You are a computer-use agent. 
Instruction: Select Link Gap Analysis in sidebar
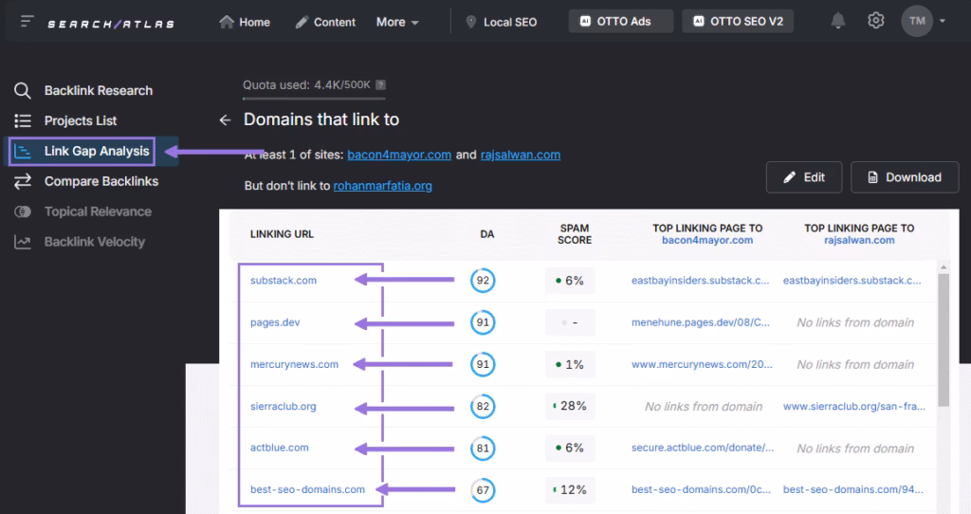pos(96,151)
